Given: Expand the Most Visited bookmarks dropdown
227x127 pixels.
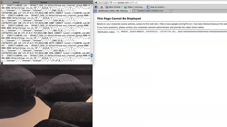Looking at the screenshot, I should [x=114, y=7].
